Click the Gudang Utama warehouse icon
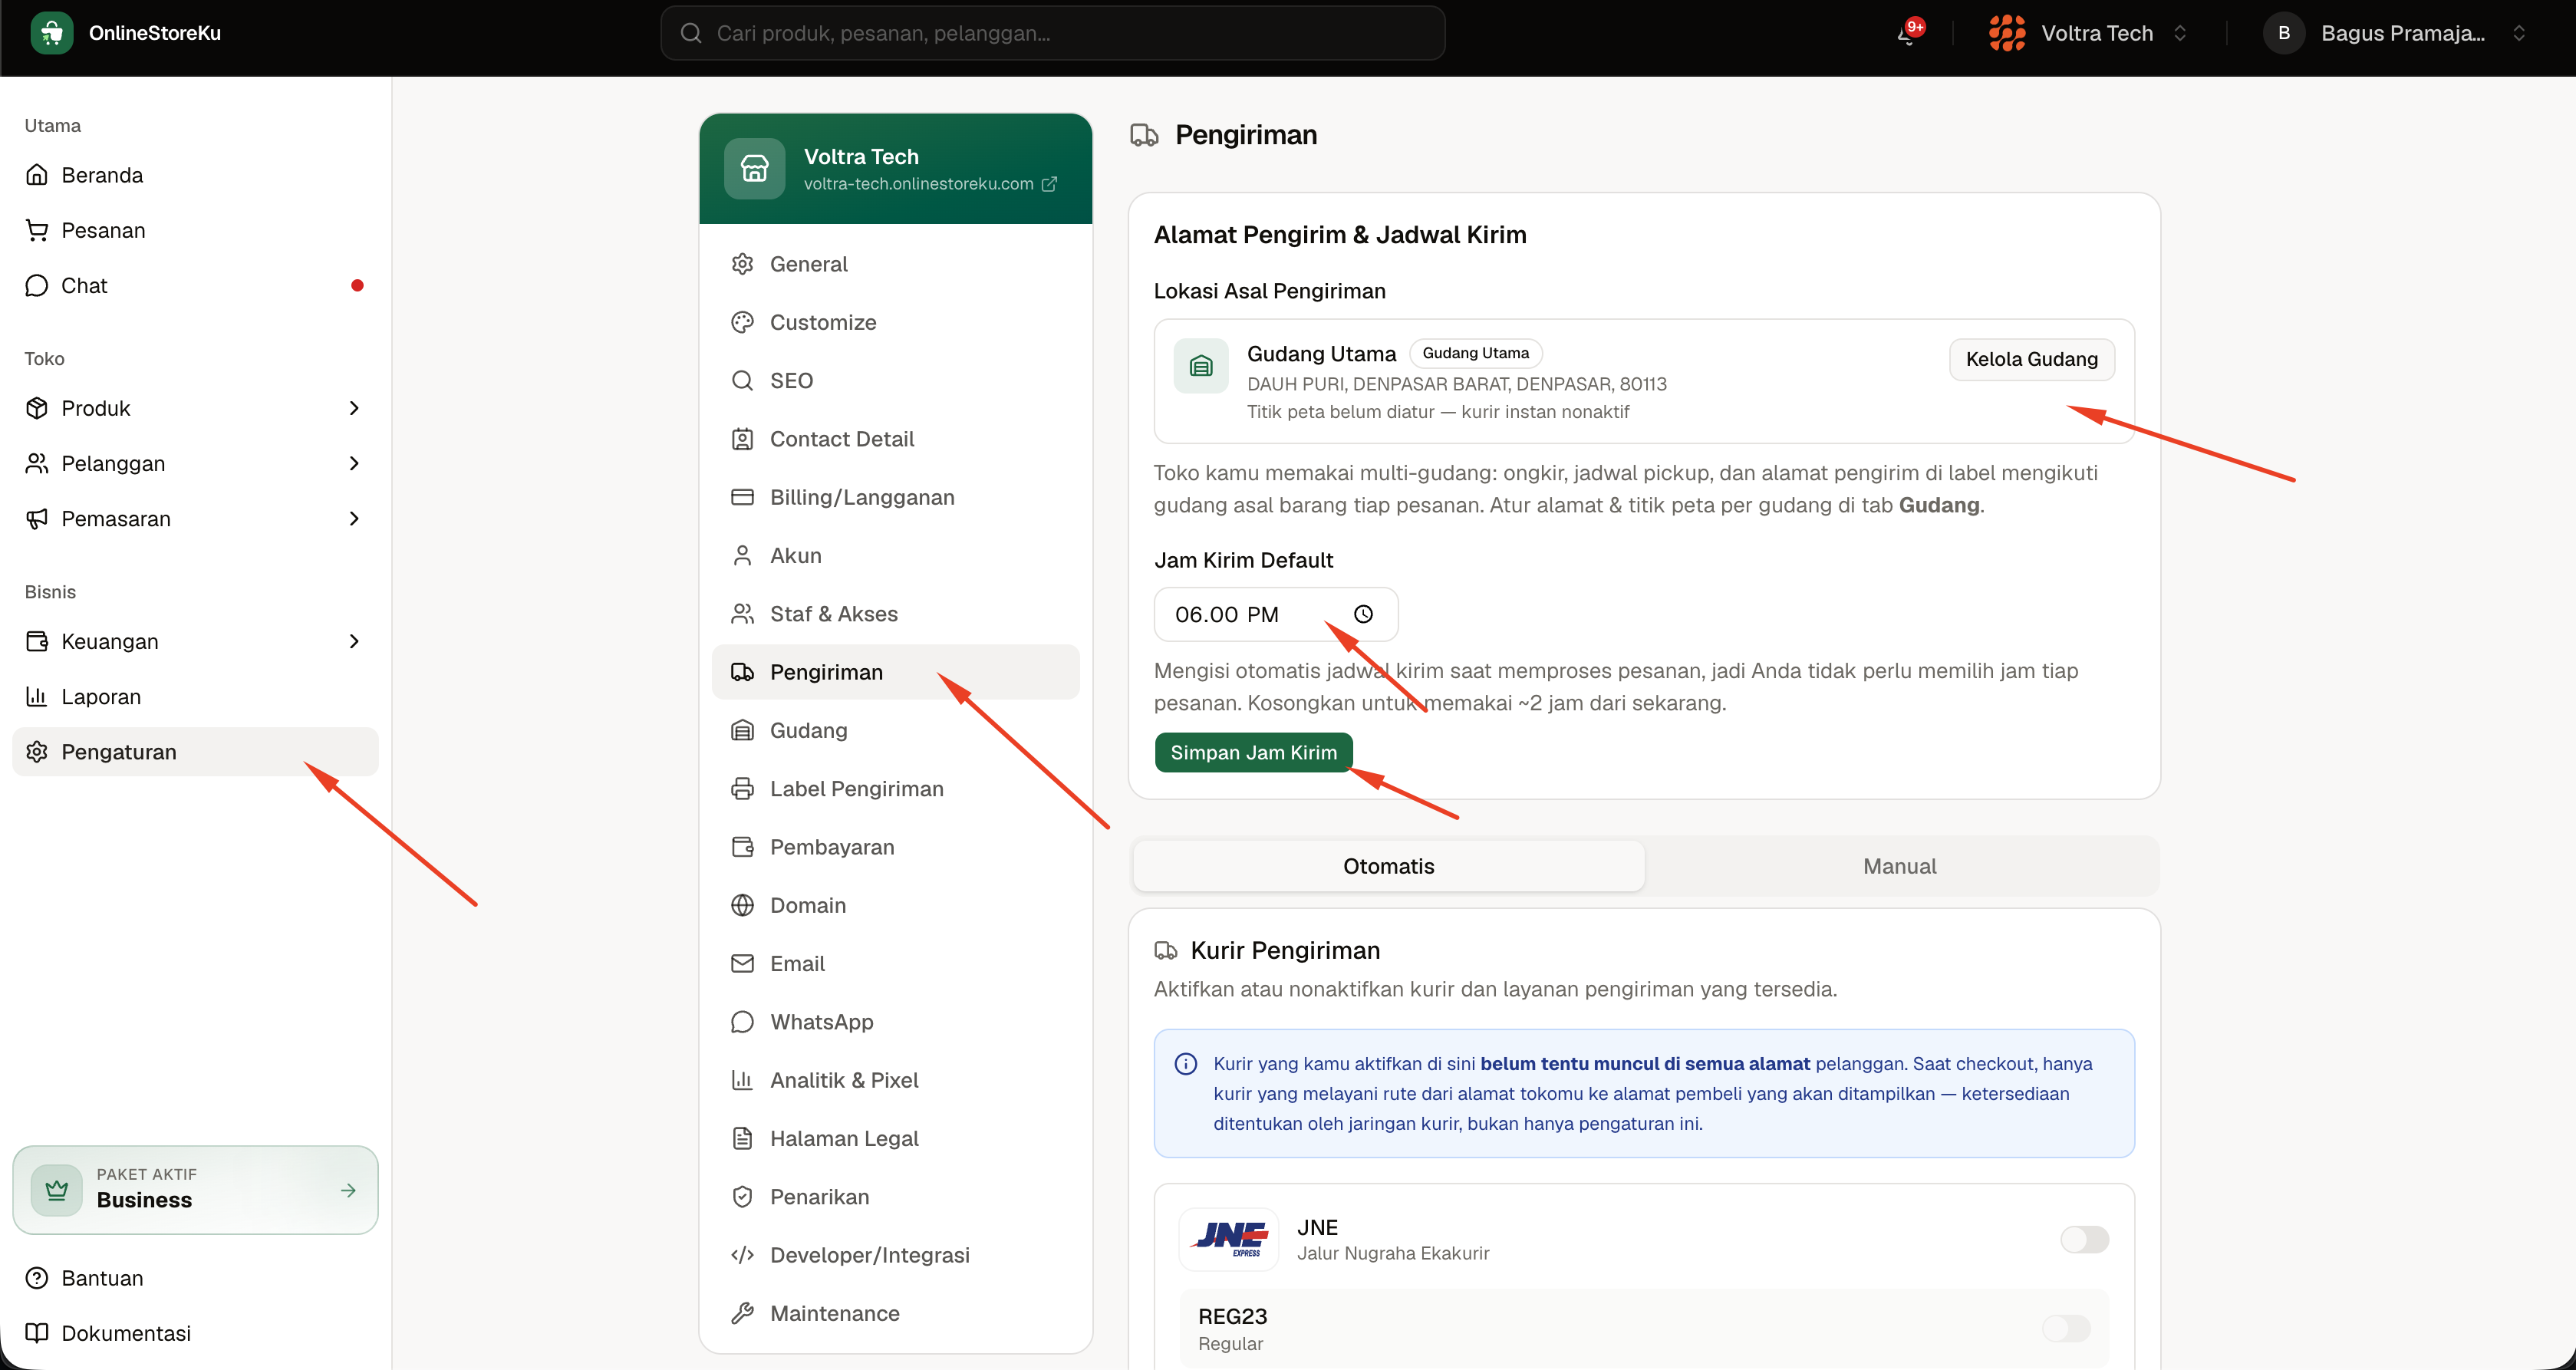Viewport: 2576px width, 1370px height. (x=1201, y=366)
